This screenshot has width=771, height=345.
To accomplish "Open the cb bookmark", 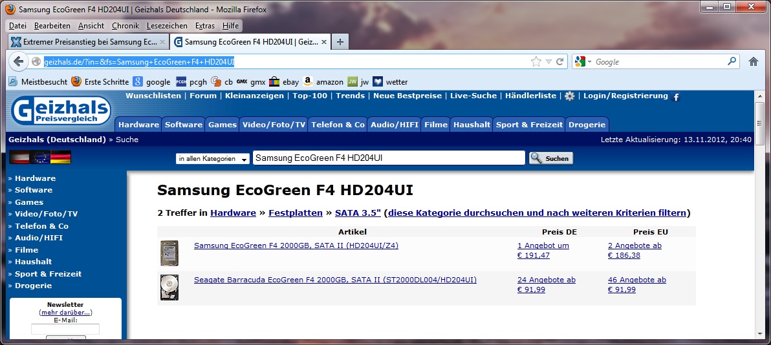I will tap(222, 81).
